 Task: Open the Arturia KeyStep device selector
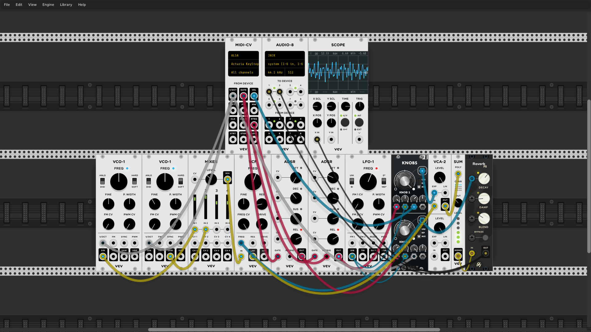[243, 64]
